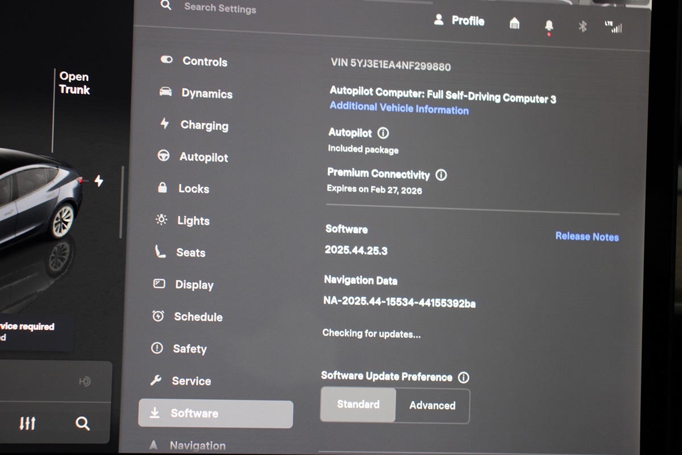Open the equalizer controls icon
Image resolution: width=682 pixels, height=455 pixels.
tap(27, 423)
